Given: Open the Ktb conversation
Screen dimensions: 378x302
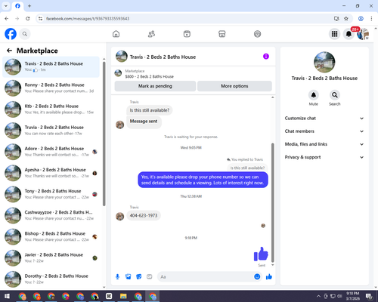Looking at the screenshot, I should point(51,109).
